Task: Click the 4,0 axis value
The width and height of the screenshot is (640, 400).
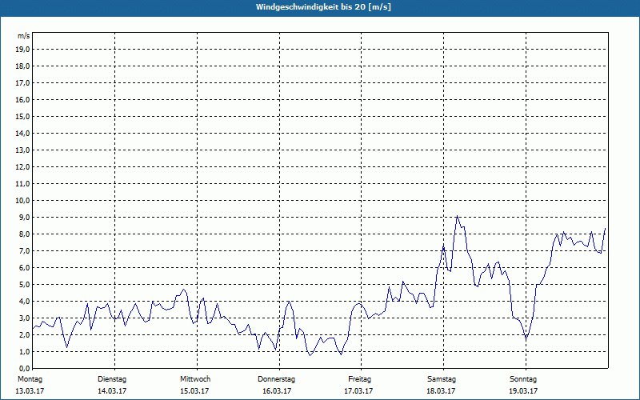Action: tap(23, 302)
